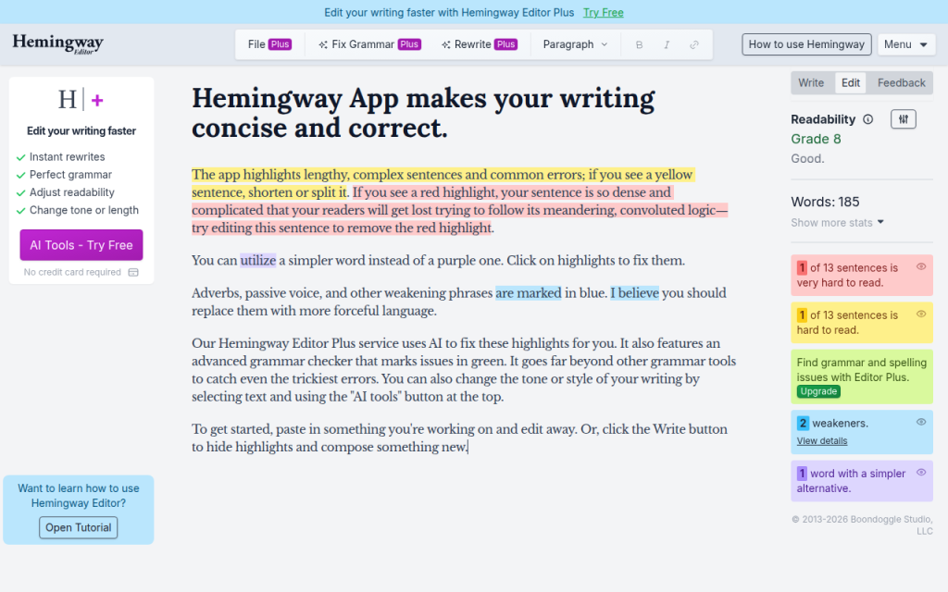This screenshot has height=592, width=948.
Task: Open readability settings sliders icon
Action: [903, 118]
